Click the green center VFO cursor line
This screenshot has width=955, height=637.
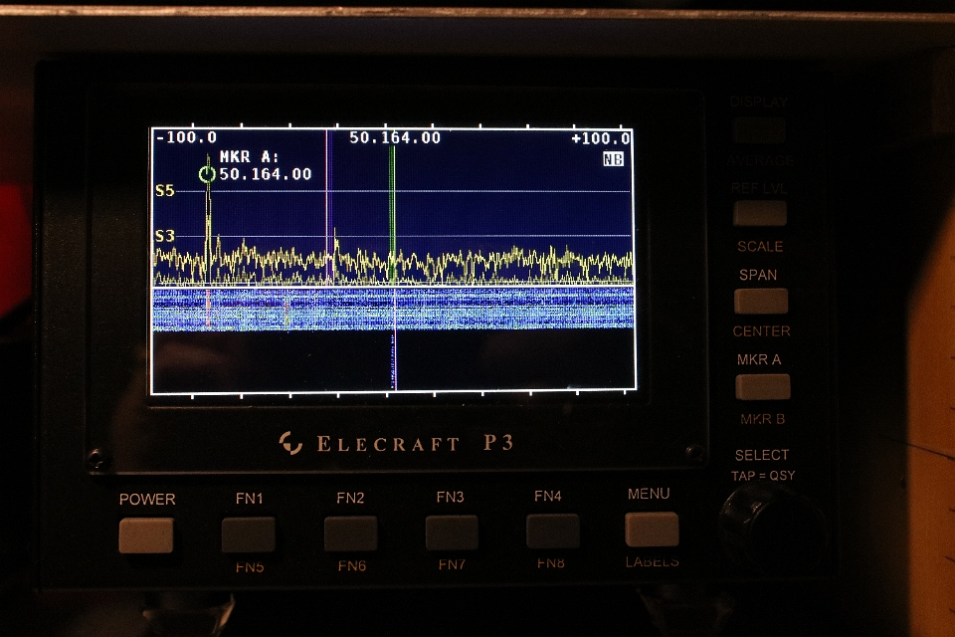click(x=392, y=213)
